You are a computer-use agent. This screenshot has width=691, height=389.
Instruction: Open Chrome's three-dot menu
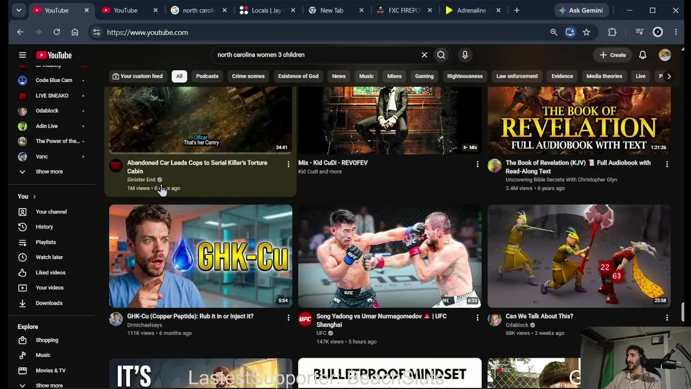pyautogui.click(x=676, y=32)
